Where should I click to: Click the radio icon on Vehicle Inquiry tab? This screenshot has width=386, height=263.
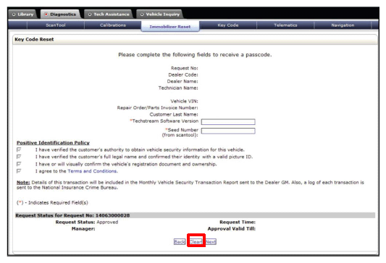(x=142, y=14)
